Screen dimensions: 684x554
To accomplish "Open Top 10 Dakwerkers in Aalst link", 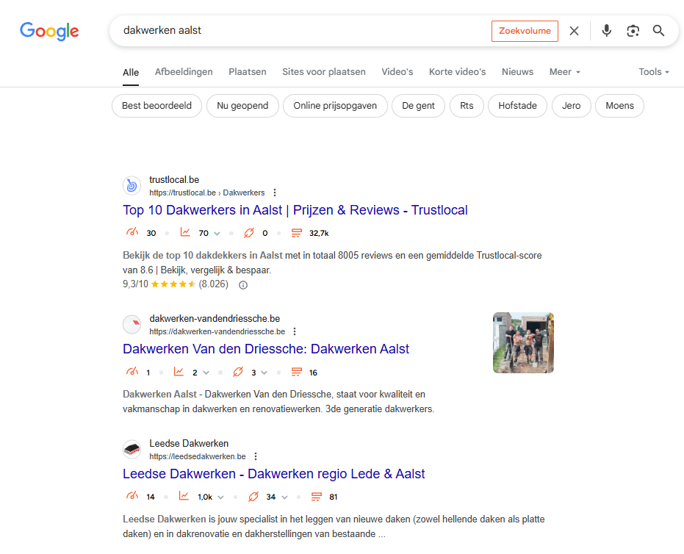I will click(x=295, y=210).
